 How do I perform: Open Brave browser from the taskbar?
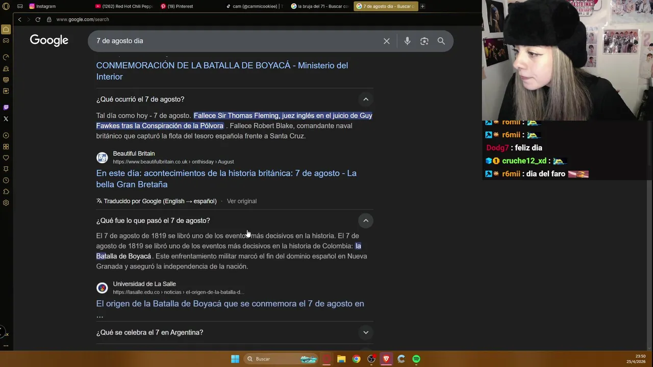click(x=386, y=359)
